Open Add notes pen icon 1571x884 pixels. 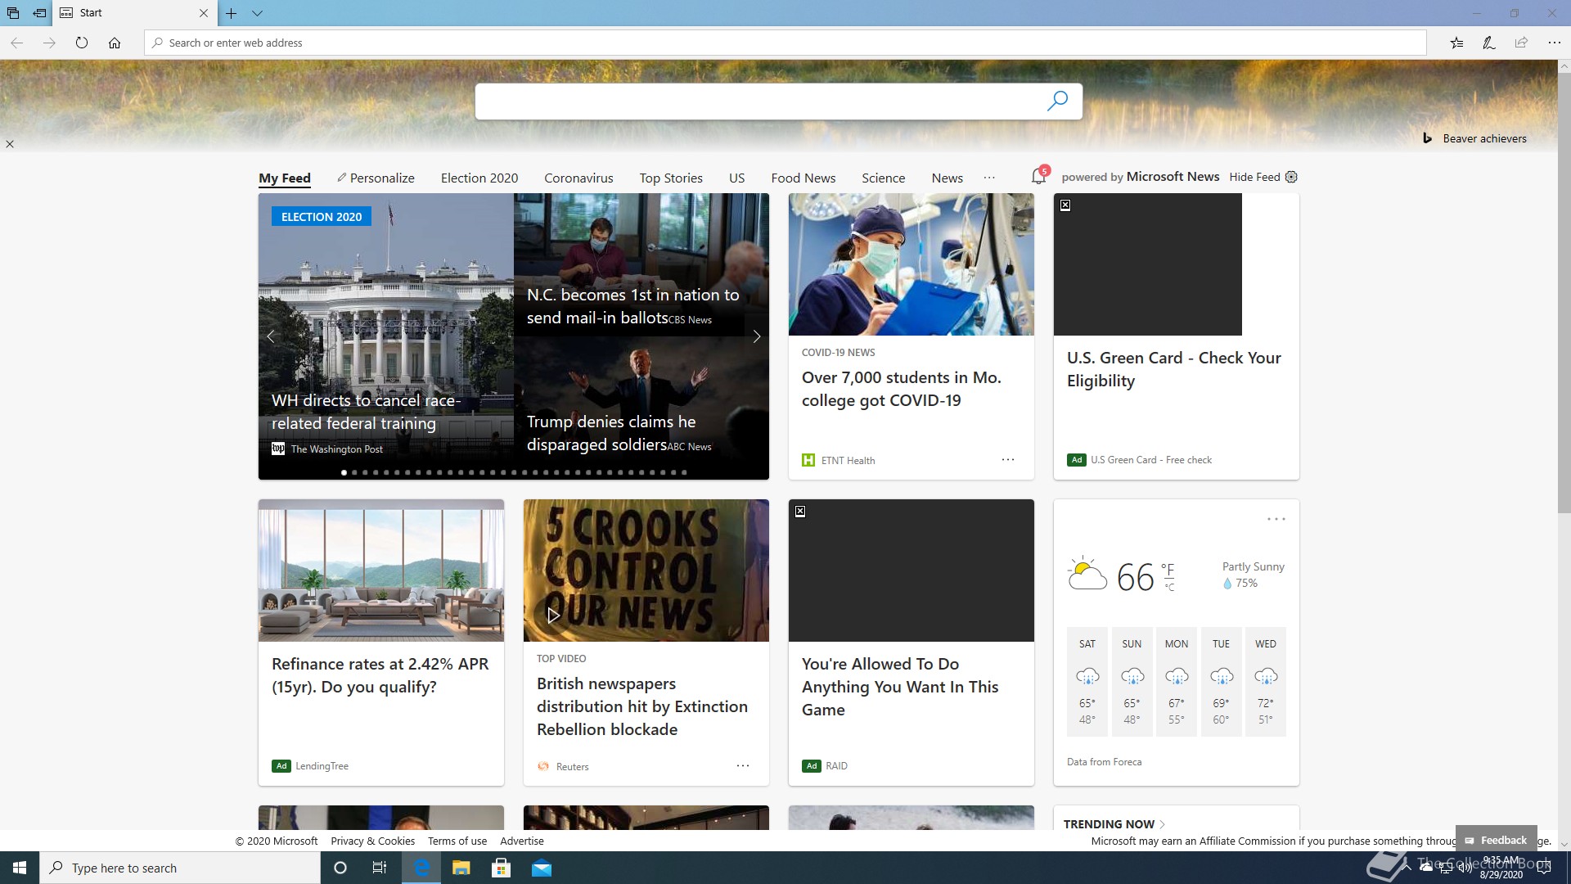[x=1489, y=43]
